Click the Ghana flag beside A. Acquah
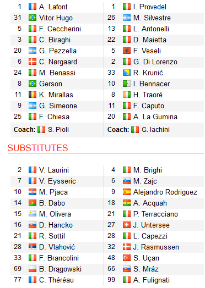 (127, 203)
